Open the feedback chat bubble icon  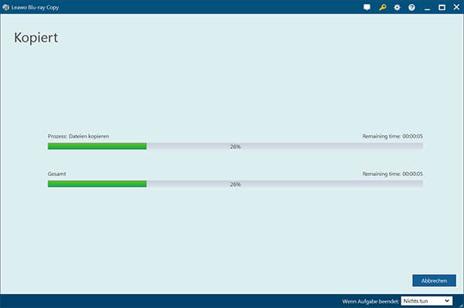click(367, 8)
